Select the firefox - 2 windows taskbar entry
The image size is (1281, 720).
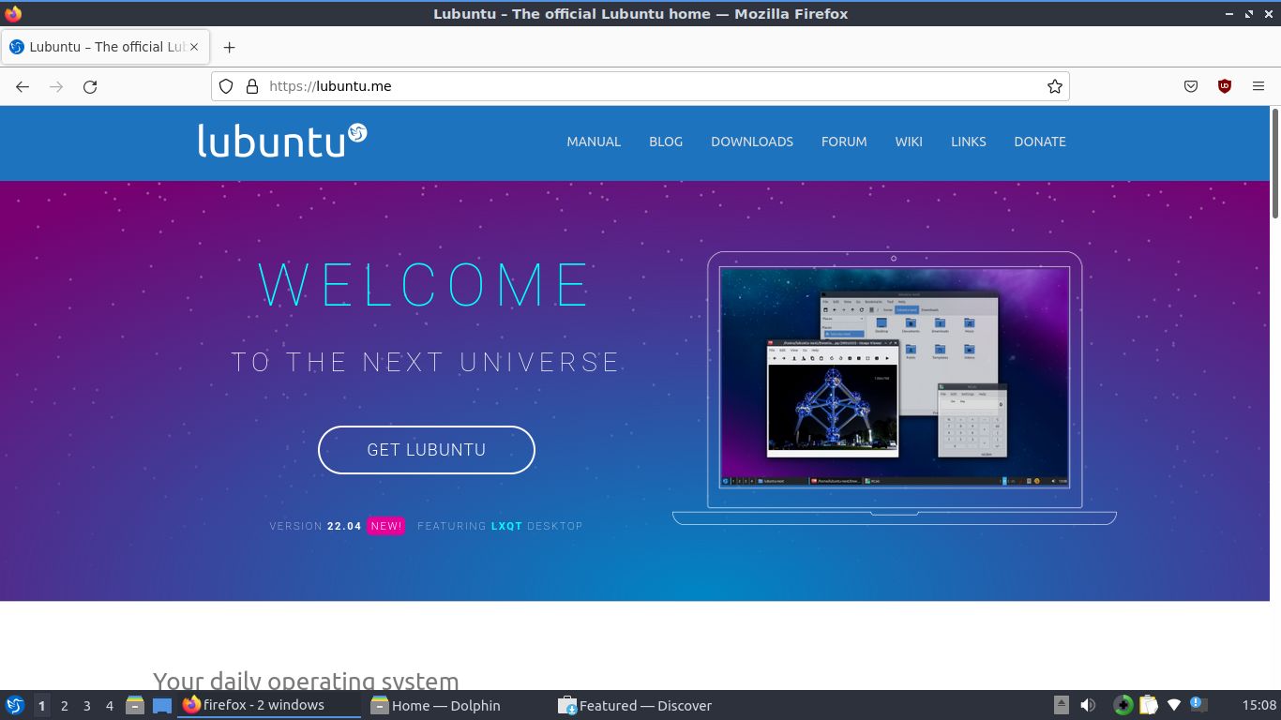coord(269,705)
